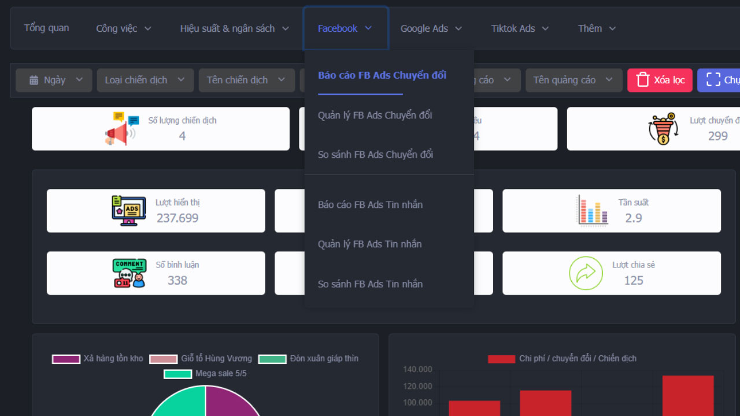Viewport: 740px width, 416px height.
Task: Click the trash icon in Xóa lọc
Action: (643, 80)
